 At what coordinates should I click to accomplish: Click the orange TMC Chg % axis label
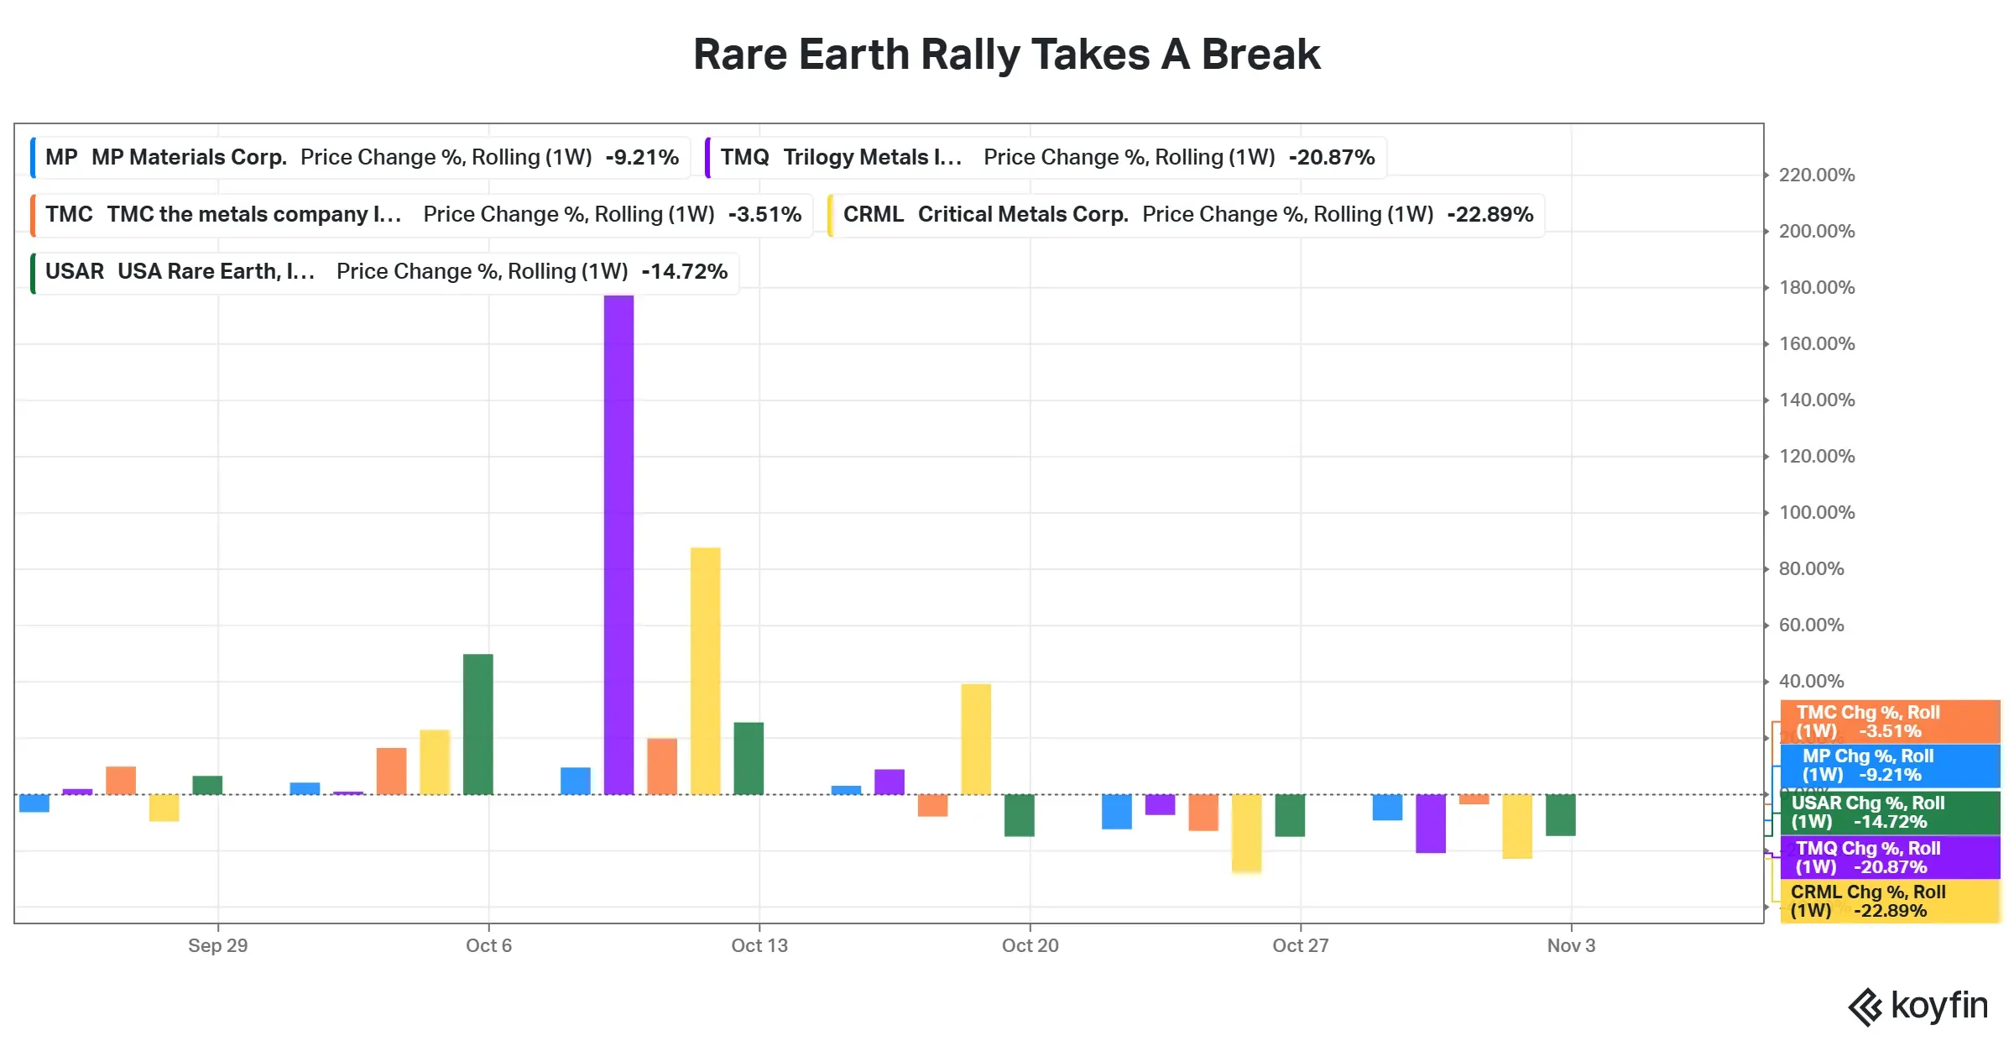pyautogui.click(x=1889, y=722)
